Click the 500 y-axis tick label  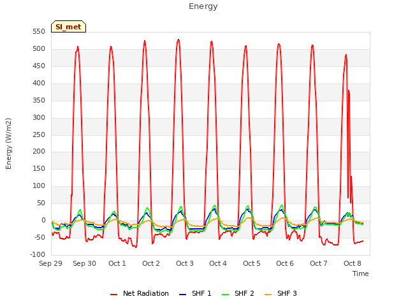pos(39,48)
